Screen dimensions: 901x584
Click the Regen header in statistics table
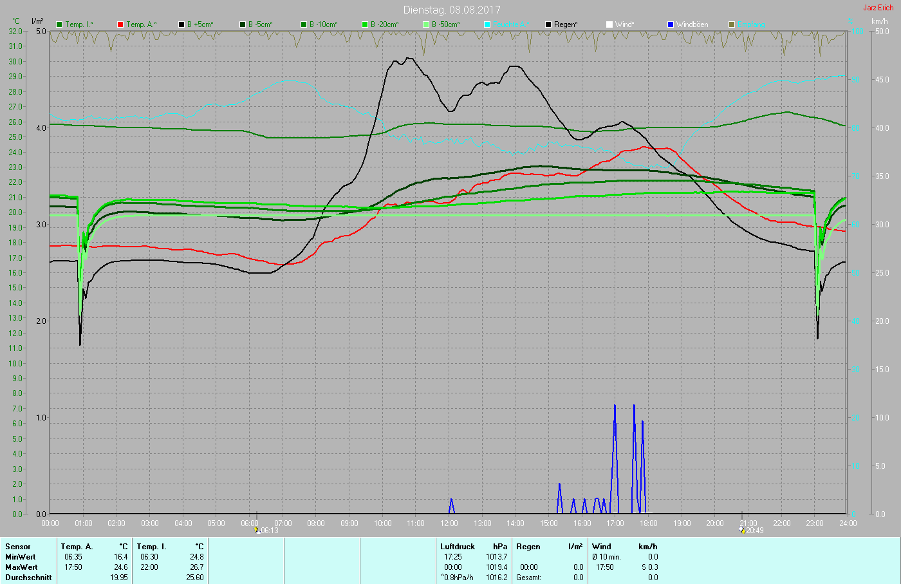coord(528,547)
